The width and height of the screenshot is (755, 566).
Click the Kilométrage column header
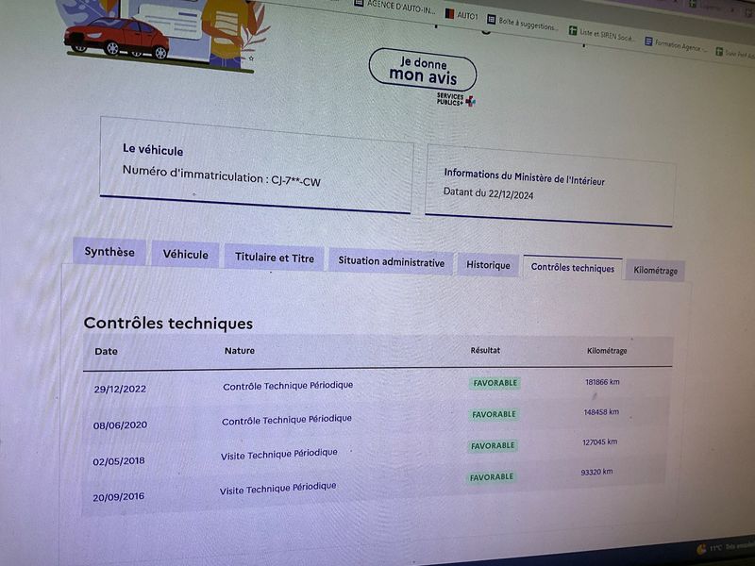[607, 351]
